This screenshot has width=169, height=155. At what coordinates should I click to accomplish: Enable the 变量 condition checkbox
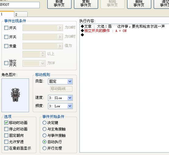point(6,46)
